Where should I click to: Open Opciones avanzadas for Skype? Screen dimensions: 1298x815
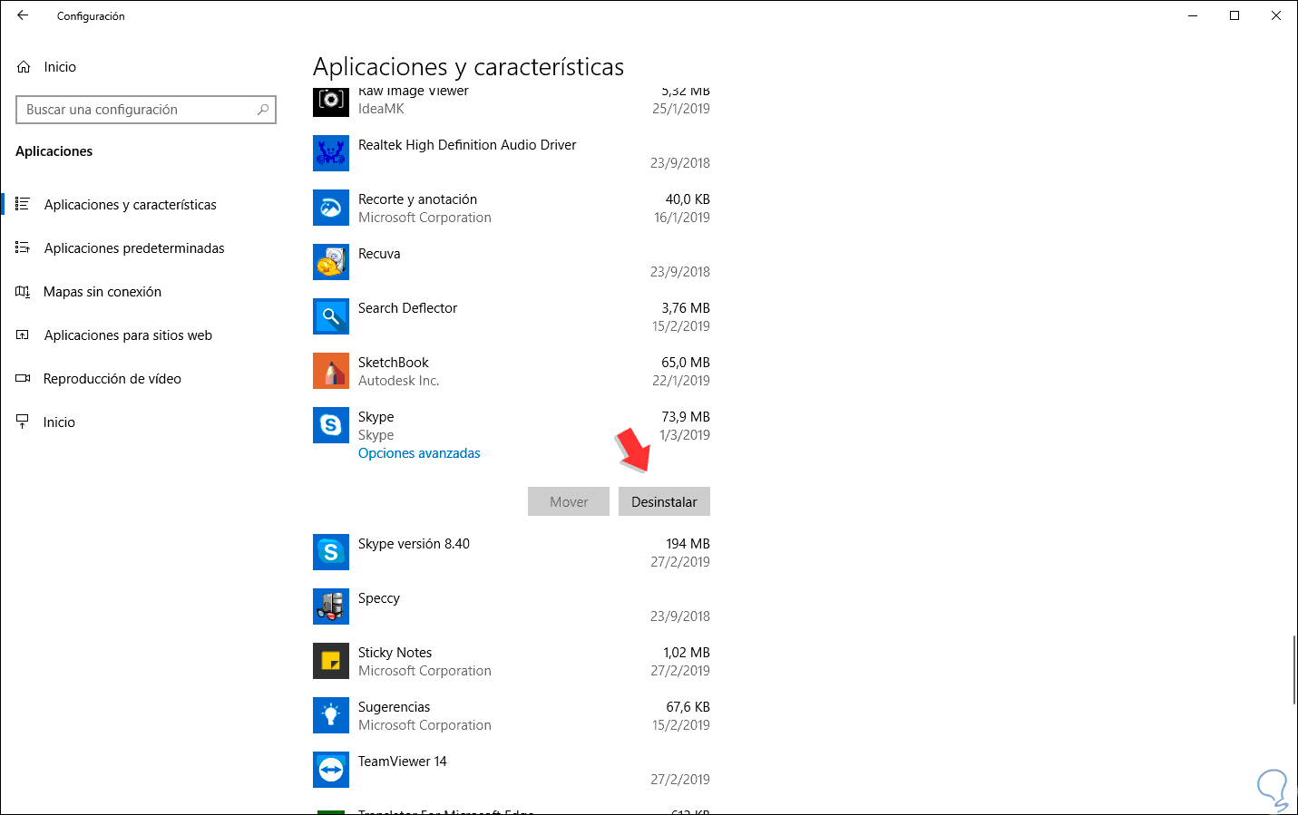(419, 453)
